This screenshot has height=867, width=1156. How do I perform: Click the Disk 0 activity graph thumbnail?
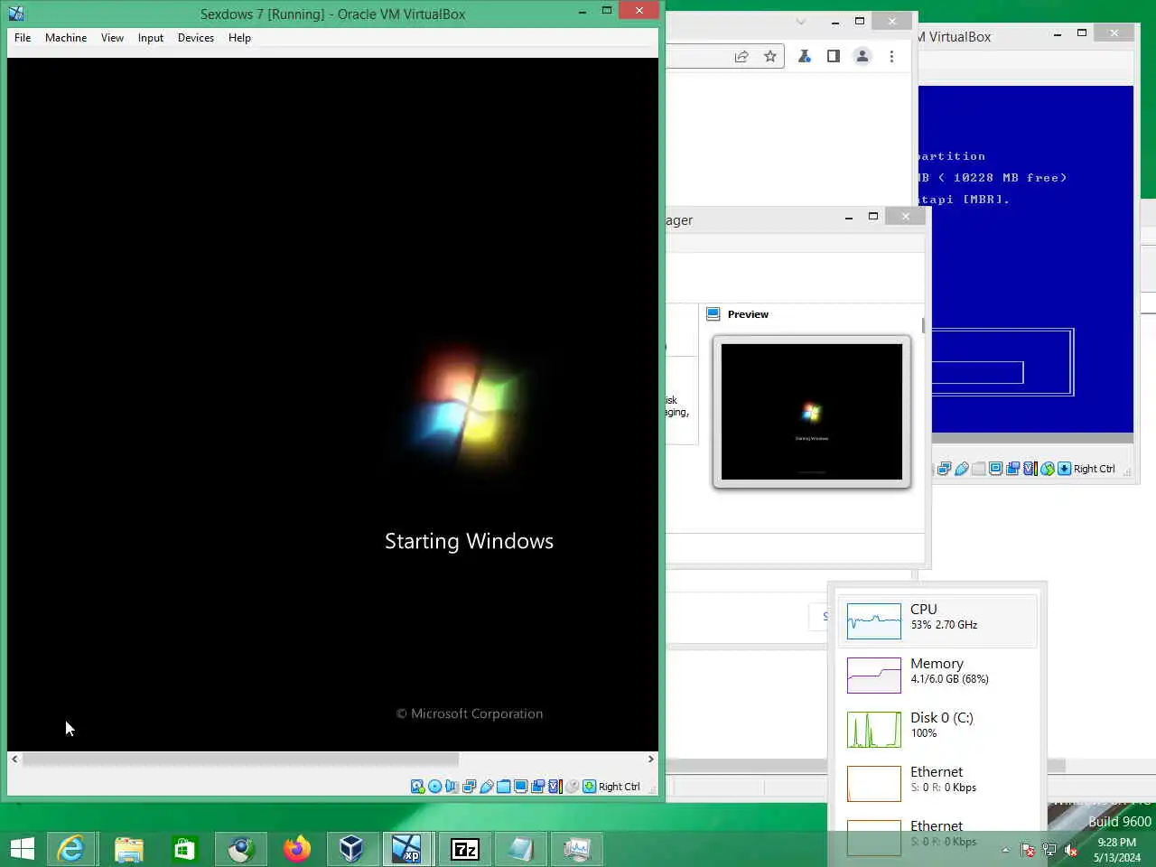[874, 730]
